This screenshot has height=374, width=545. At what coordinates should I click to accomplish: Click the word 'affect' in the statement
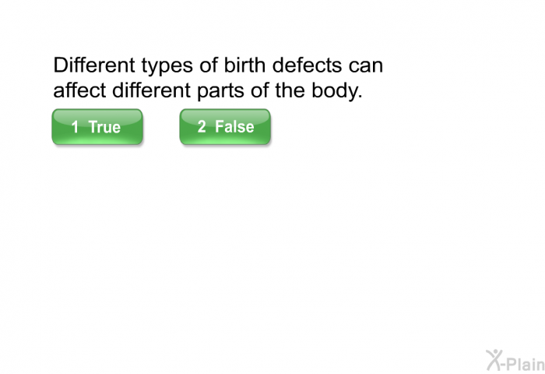(79, 90)
